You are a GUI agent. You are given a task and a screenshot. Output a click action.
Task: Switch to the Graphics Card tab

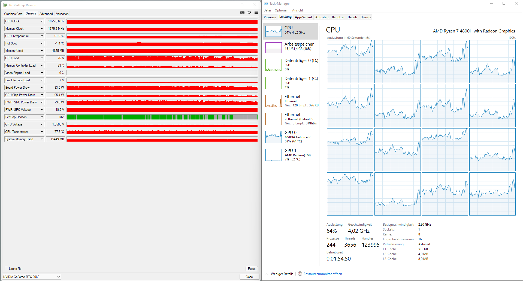[13, 14]
